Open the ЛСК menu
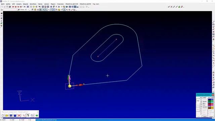Screen dimensions: 215x121 (x=13, y=4)
